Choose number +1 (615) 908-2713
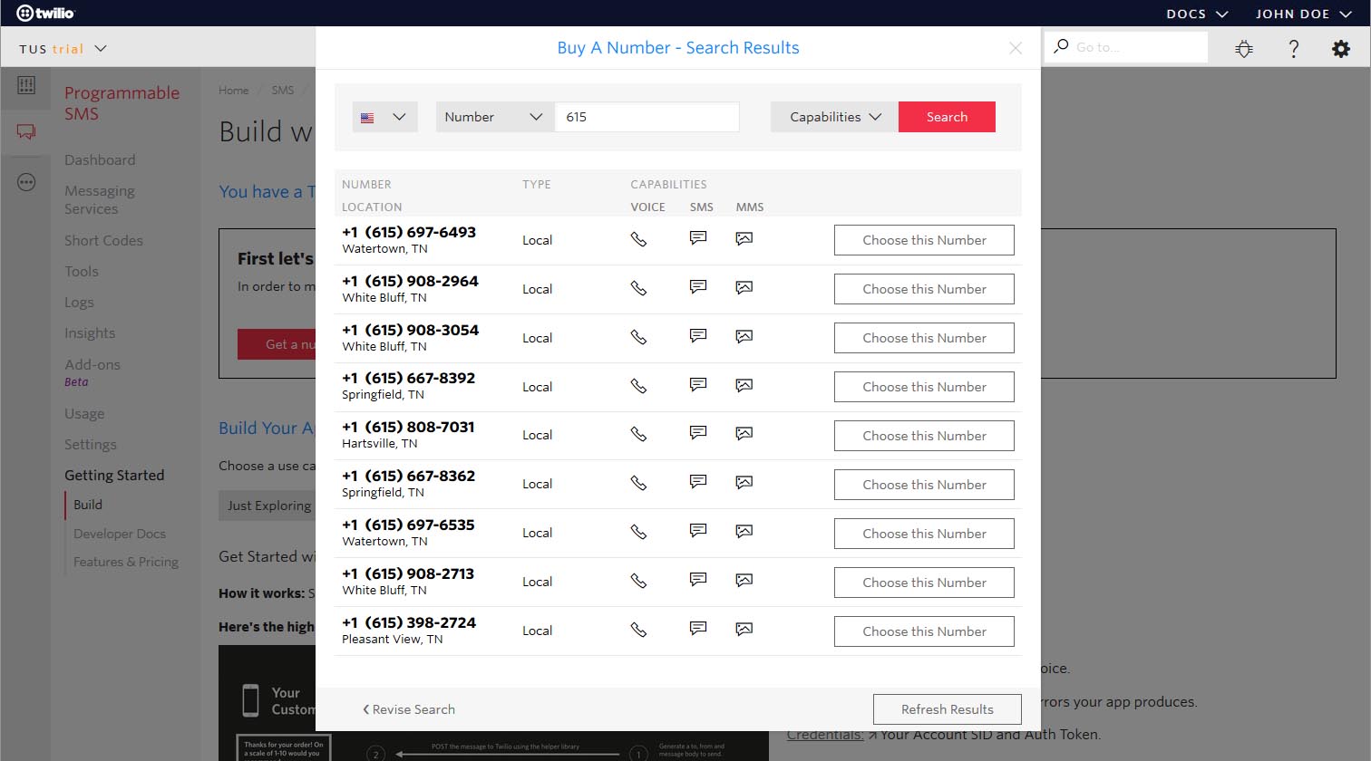Image resolution: width=1371 pixels, height=761 pixels. (924, 583)
